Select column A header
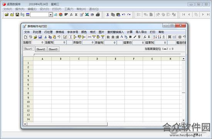The image size is (212, 139). pyautogui.click(x=42, y=59)
